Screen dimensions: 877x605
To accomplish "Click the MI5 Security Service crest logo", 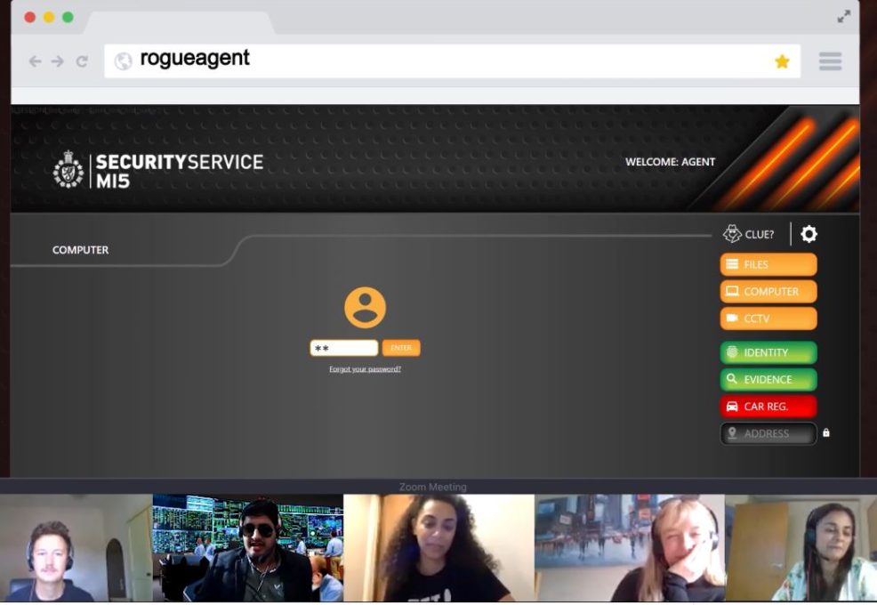I will click(x=68, y=169).
